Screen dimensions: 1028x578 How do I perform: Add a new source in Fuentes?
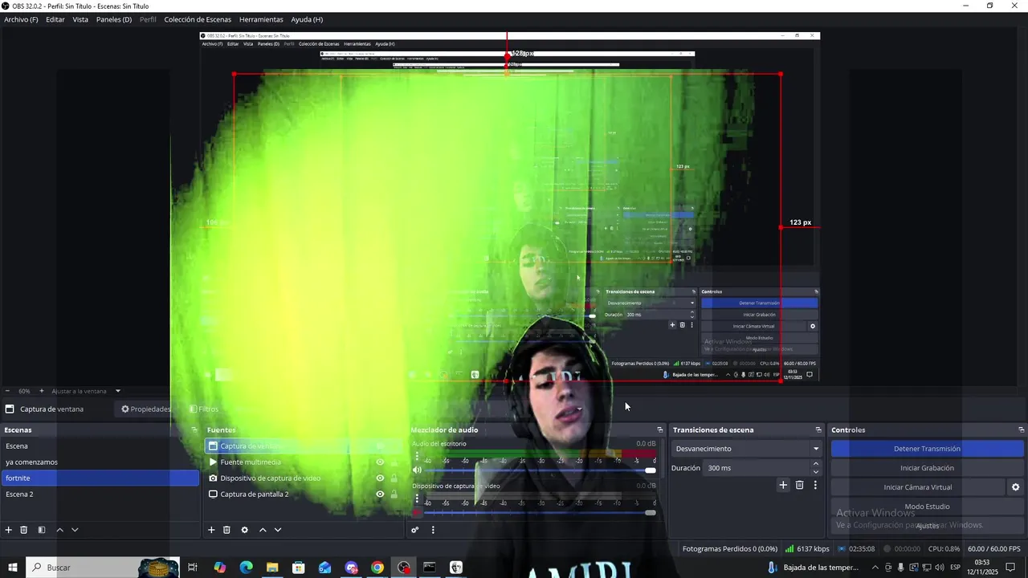(211, 530)
